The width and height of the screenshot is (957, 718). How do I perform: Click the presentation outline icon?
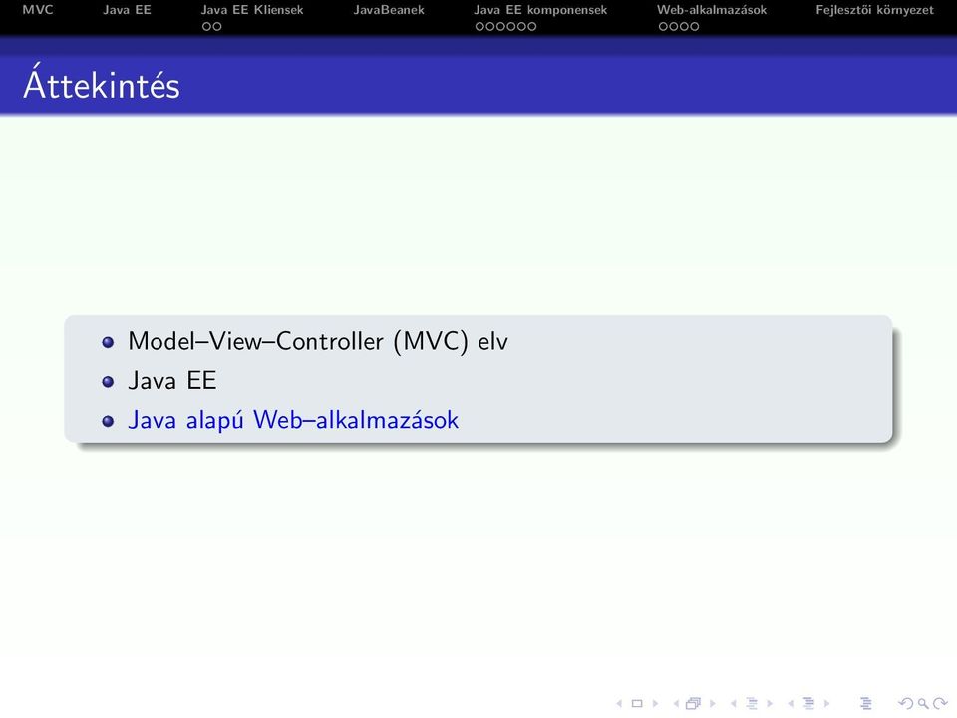pyautogui.click(x=866, y=703)
